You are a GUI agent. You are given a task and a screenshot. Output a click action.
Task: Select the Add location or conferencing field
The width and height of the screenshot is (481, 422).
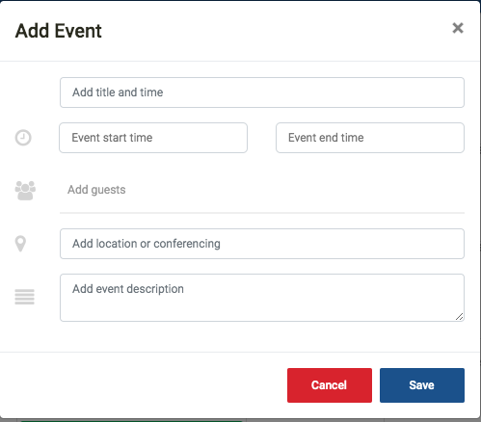coord(262,244)
